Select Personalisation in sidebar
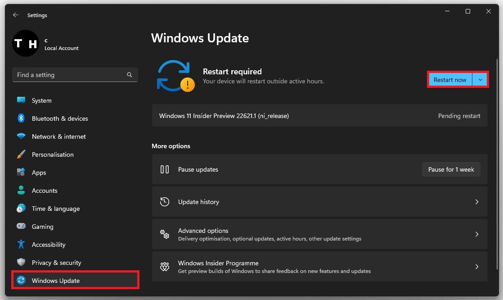The height and width of the screenshot is (300, 503). click(x=75, y=155)
